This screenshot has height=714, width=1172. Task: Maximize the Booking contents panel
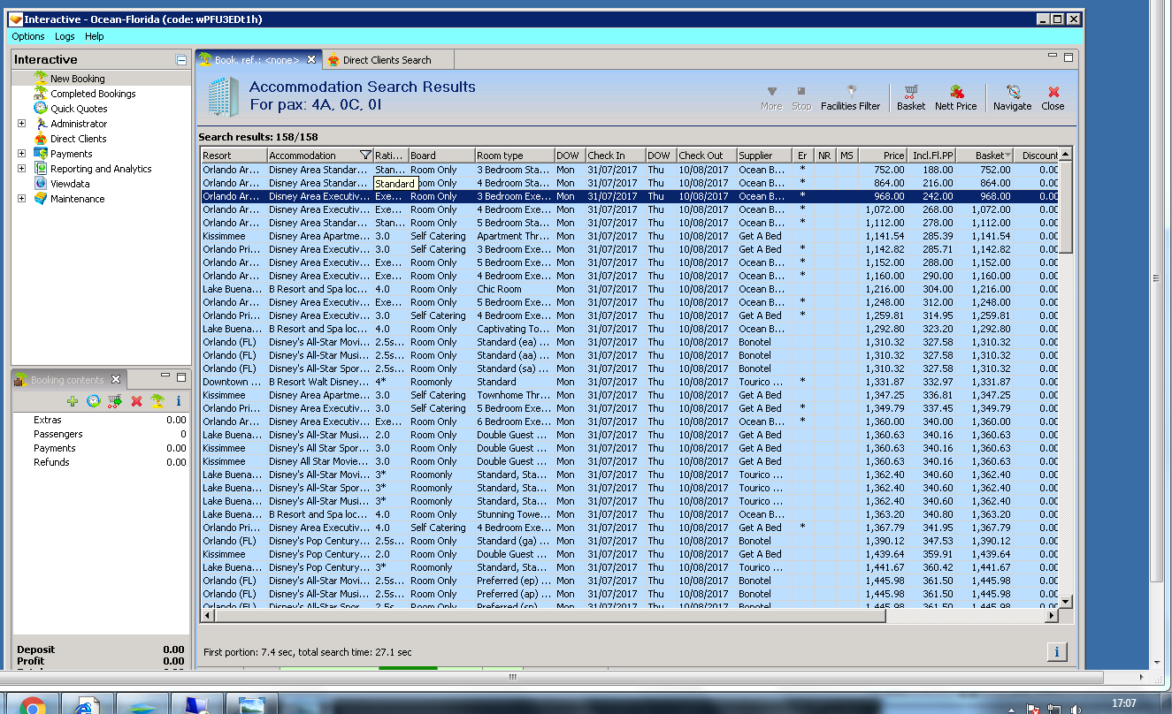(181, 377)
